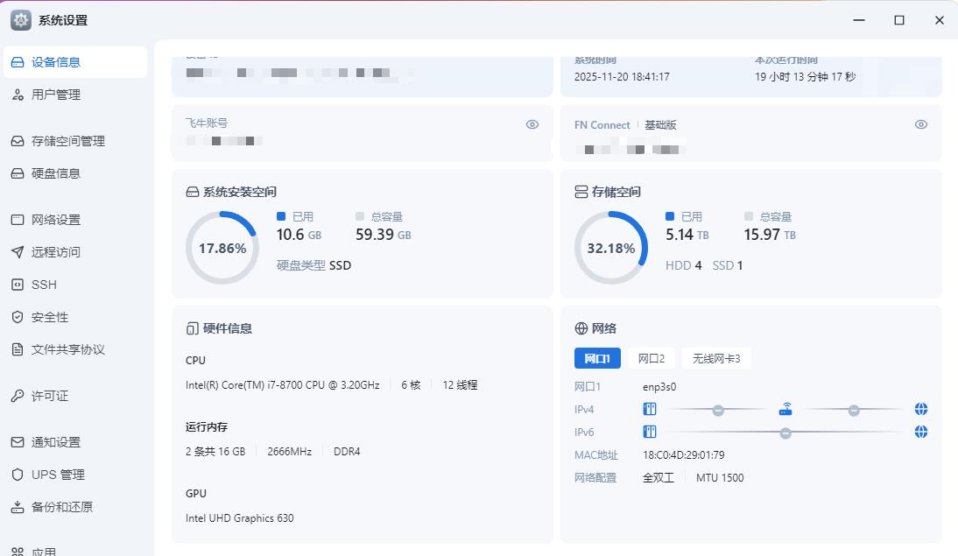This screenshot has height=556, width=958.
Task: Click the IPv4 network card icon
Action: pos(649,408)
